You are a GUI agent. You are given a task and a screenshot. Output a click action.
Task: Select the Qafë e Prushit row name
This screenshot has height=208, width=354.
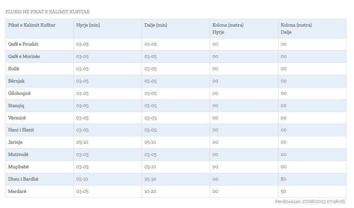pos(23,44)
